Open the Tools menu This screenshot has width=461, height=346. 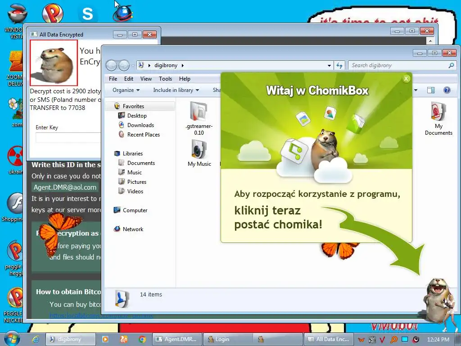point(165,78)
